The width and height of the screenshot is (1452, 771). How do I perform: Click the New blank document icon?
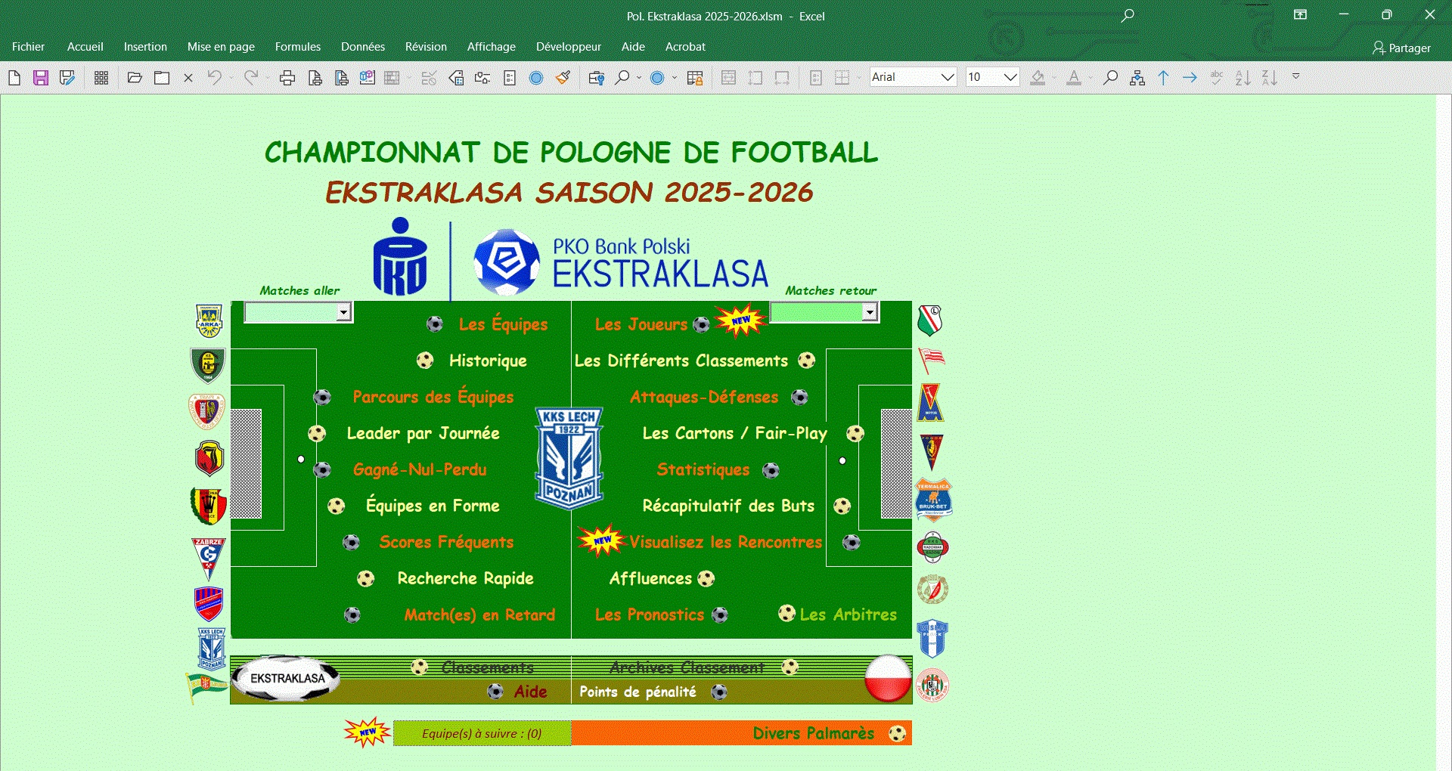[x=14, y=78]
